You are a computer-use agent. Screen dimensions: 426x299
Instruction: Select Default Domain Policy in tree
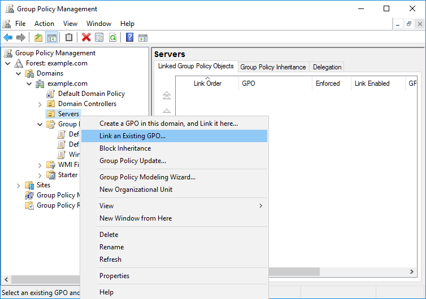tap(92, 94)
